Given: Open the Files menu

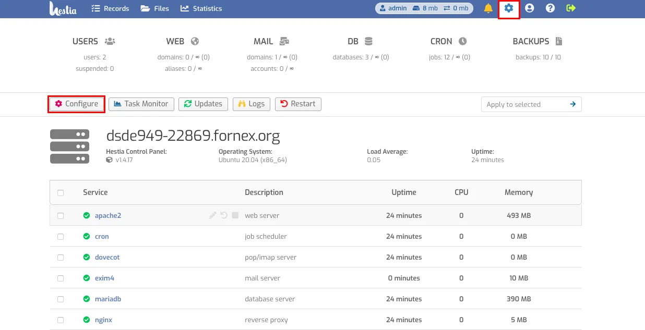Looking at the screenshot, I should [154, 8].
